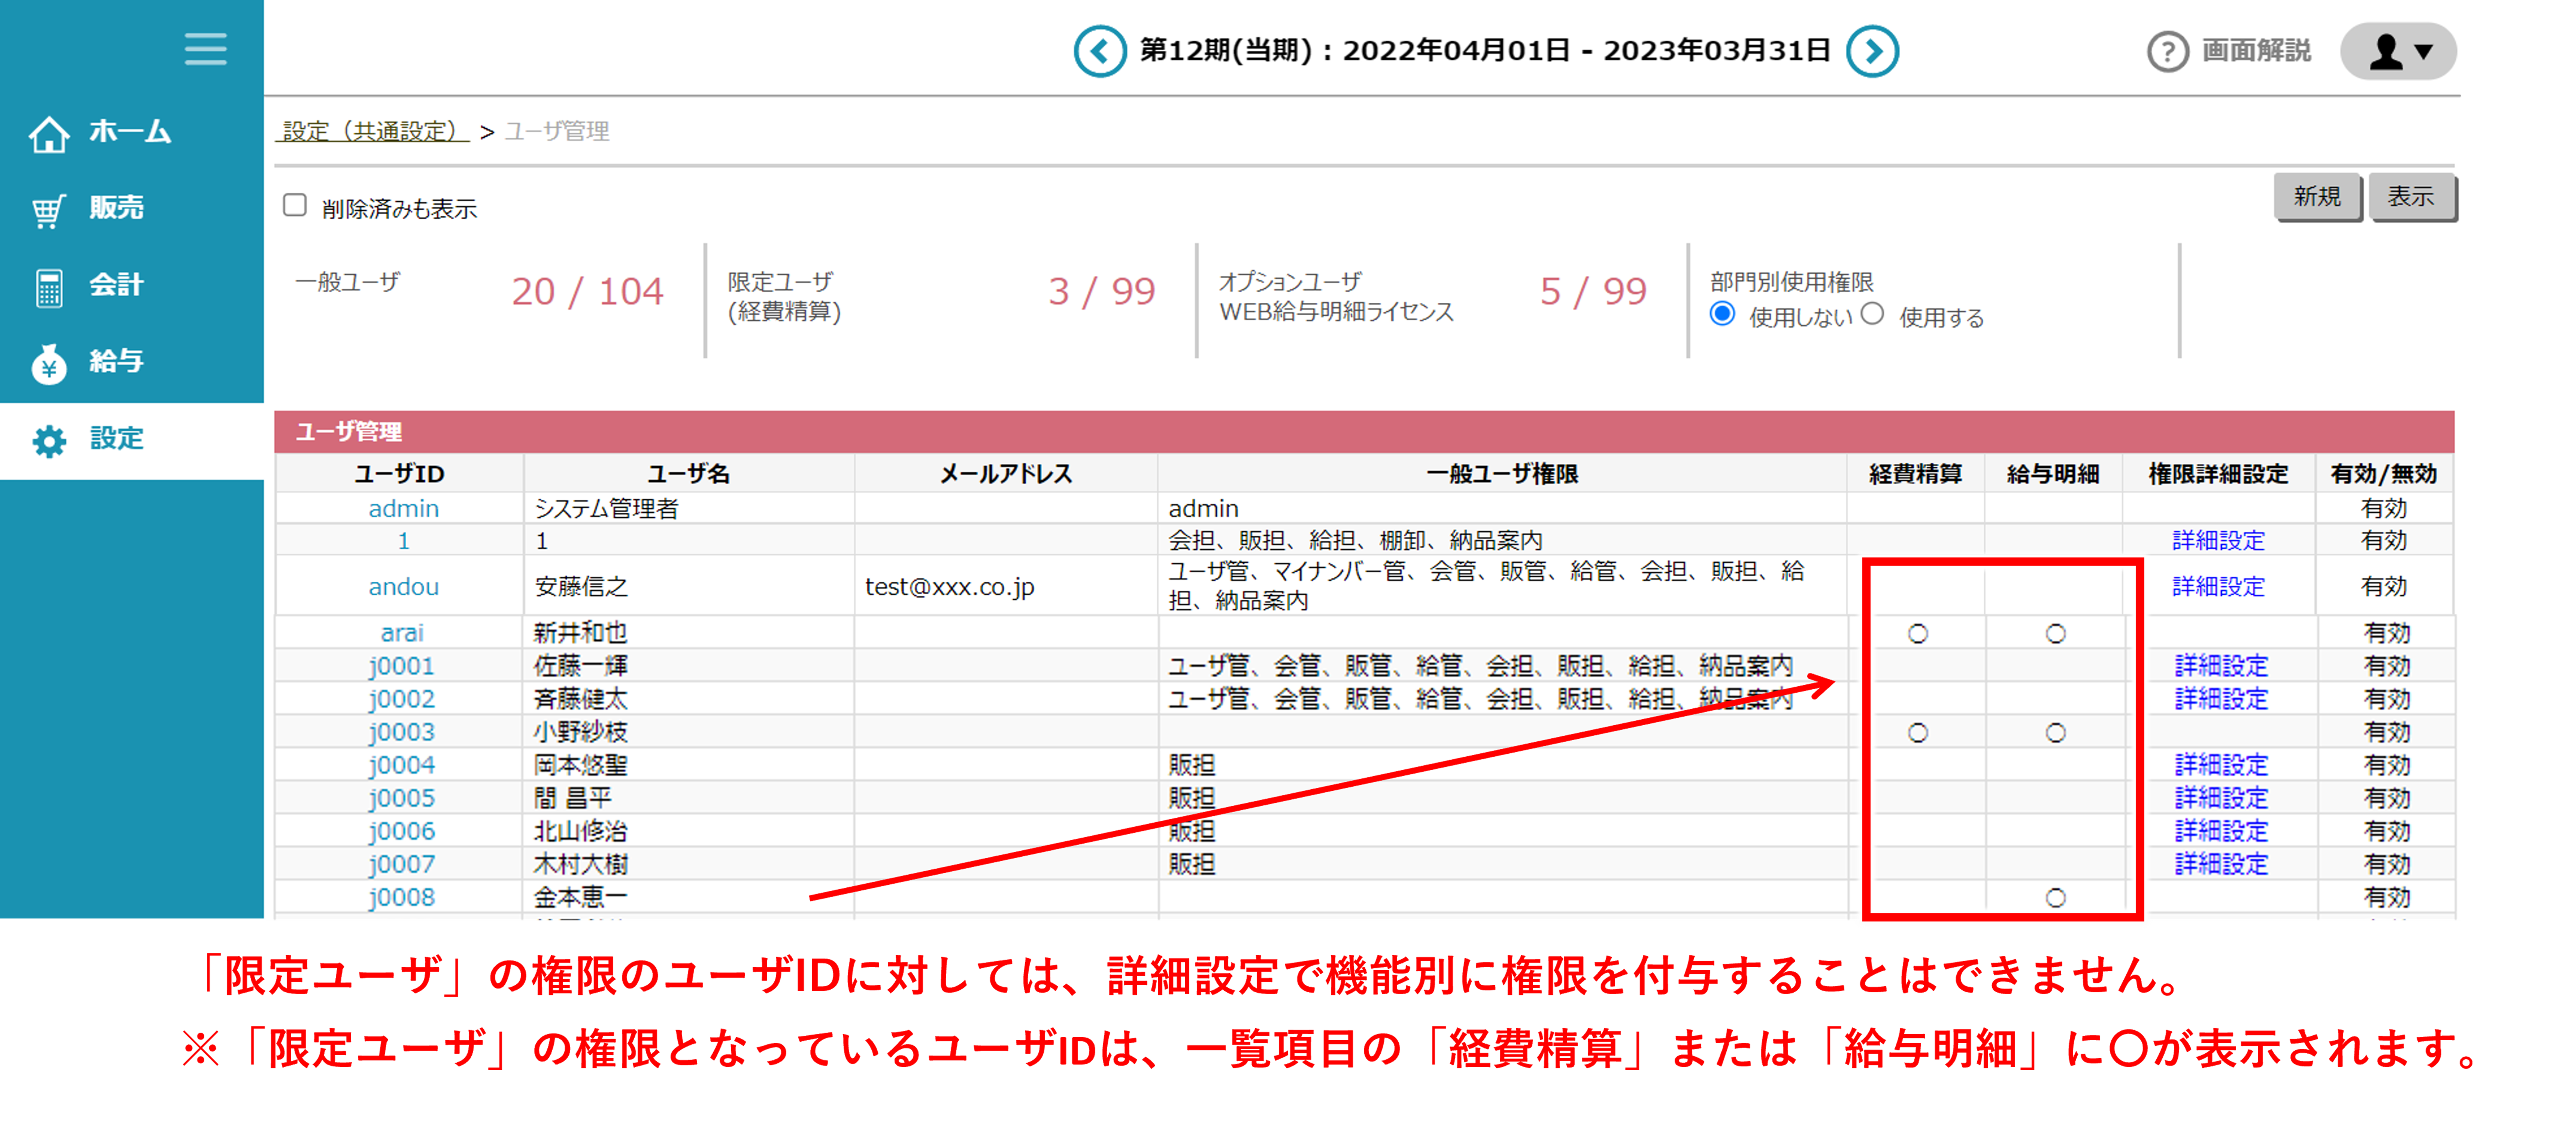2576x1146 pixels.
Task: Select 使用する radio button
Action: click(x=1872, y=314)
